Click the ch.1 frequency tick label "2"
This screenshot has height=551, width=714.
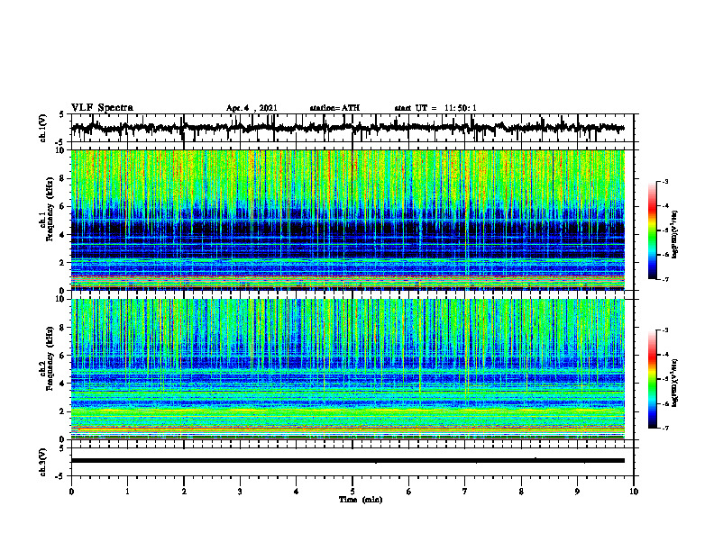tap(63, 262)
